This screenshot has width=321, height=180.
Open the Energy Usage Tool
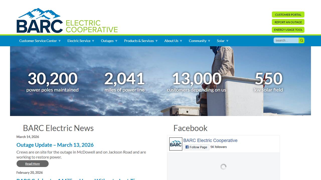tap(288, 29)
